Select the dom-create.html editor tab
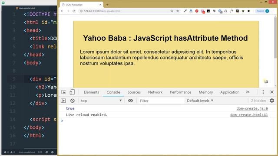Image resolution: width=278 pixels, height=156 pixels. [26, 8]
